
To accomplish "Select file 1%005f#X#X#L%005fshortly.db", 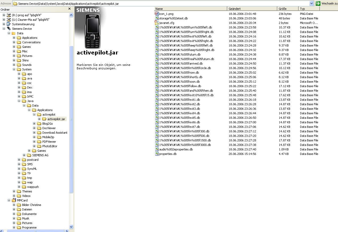I will point(181,77).
